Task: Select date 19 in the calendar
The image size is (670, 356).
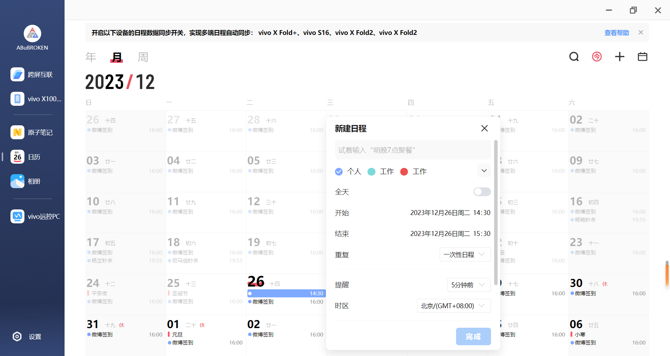Action: tap(254, 242)
